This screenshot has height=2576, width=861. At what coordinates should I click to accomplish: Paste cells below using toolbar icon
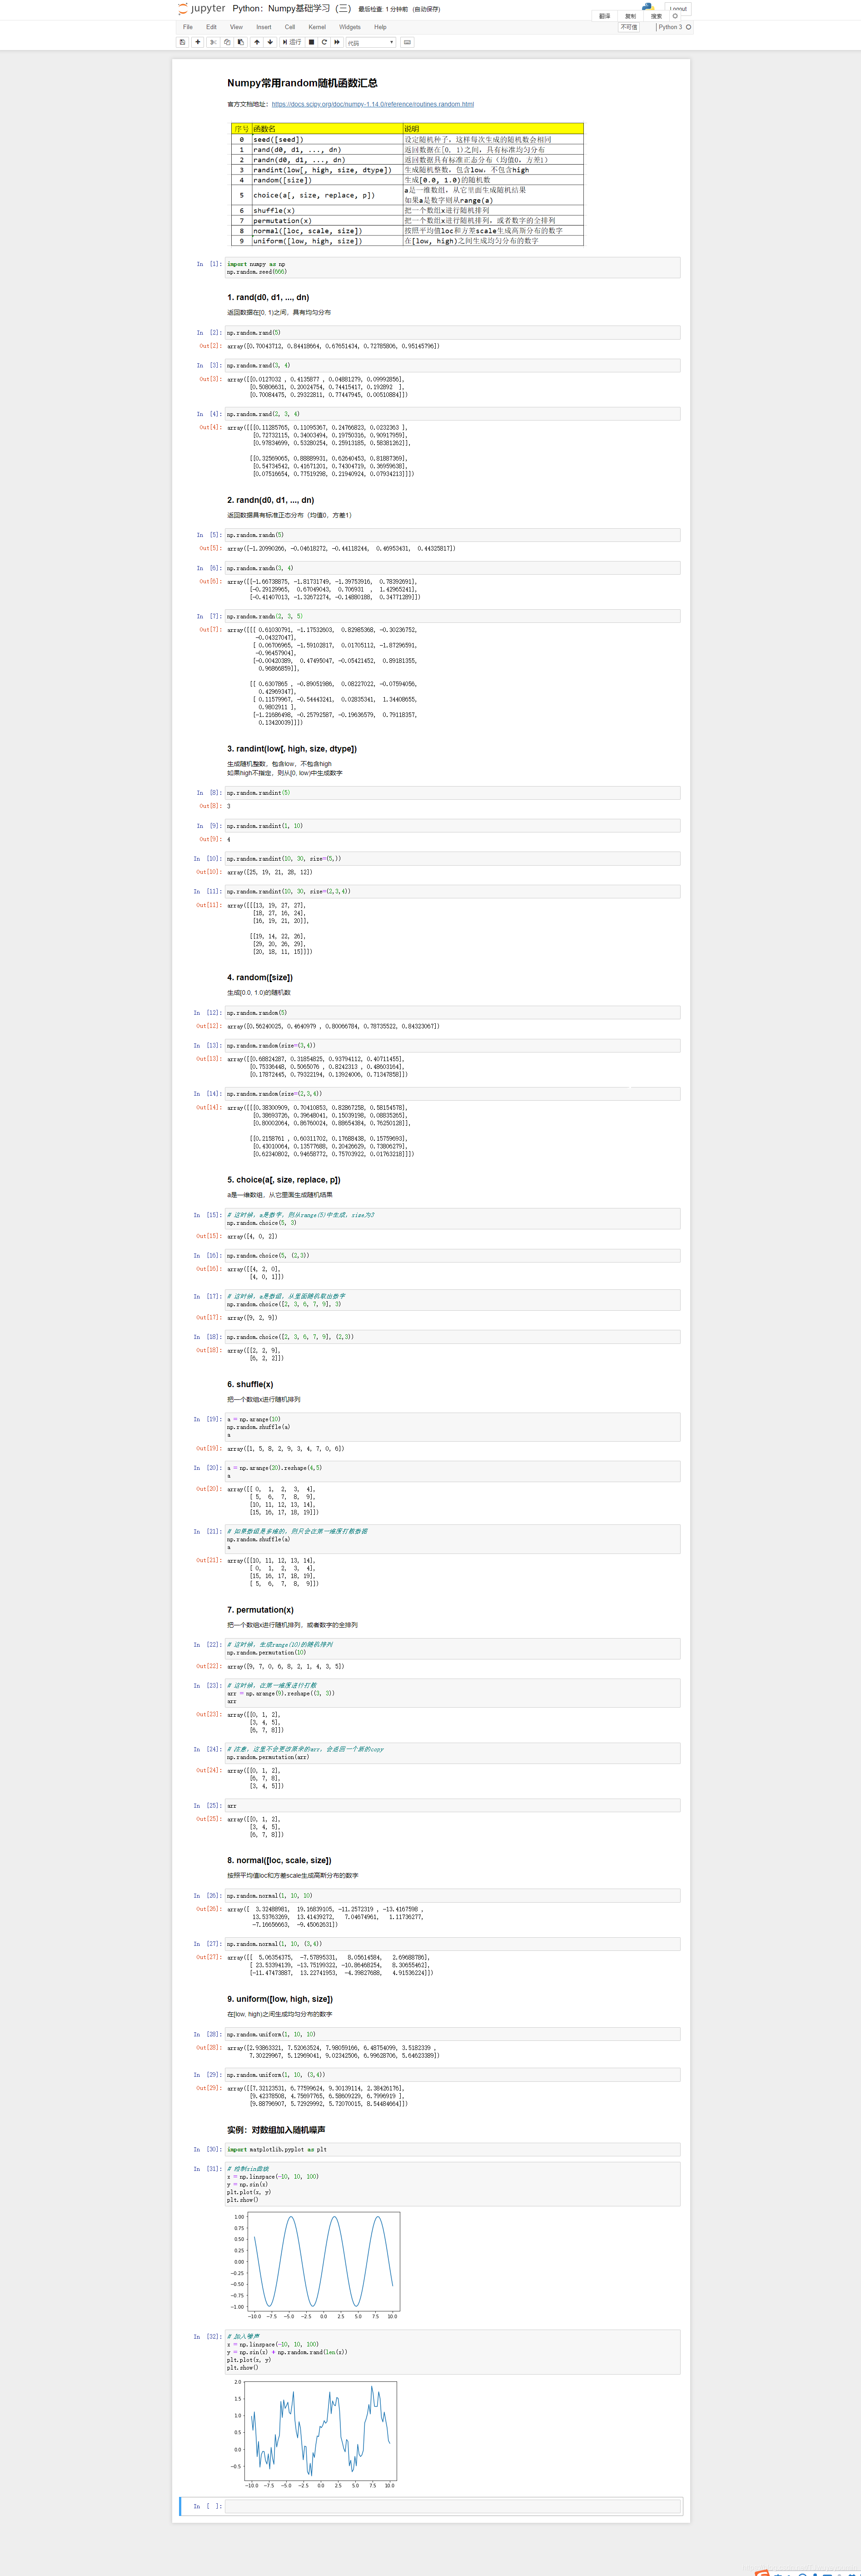point(241,42)
